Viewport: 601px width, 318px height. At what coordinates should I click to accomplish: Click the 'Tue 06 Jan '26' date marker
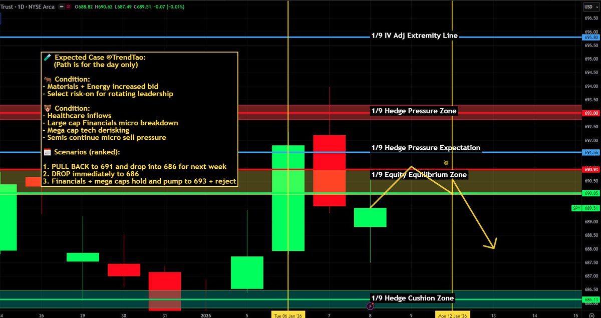[288, 315]
